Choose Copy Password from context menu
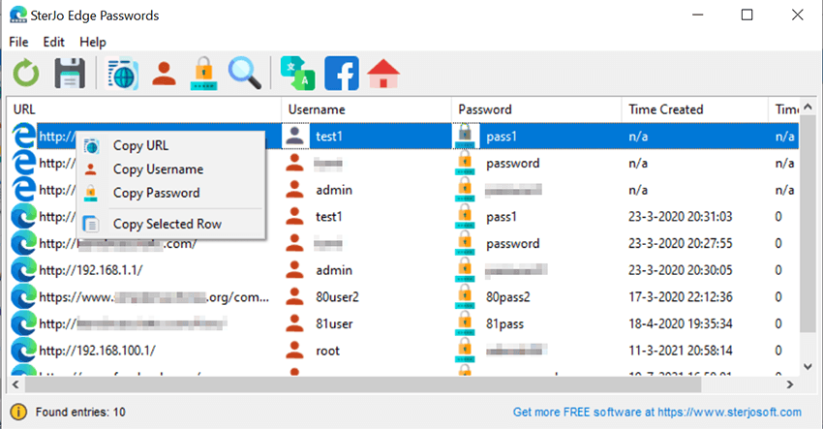 pyautogui.click(x=170, y=193)
